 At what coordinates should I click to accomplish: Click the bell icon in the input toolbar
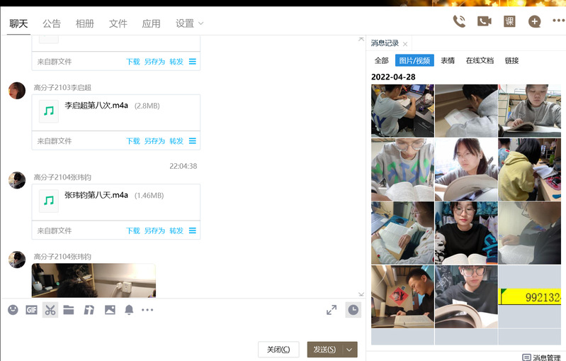pos(129,310)
